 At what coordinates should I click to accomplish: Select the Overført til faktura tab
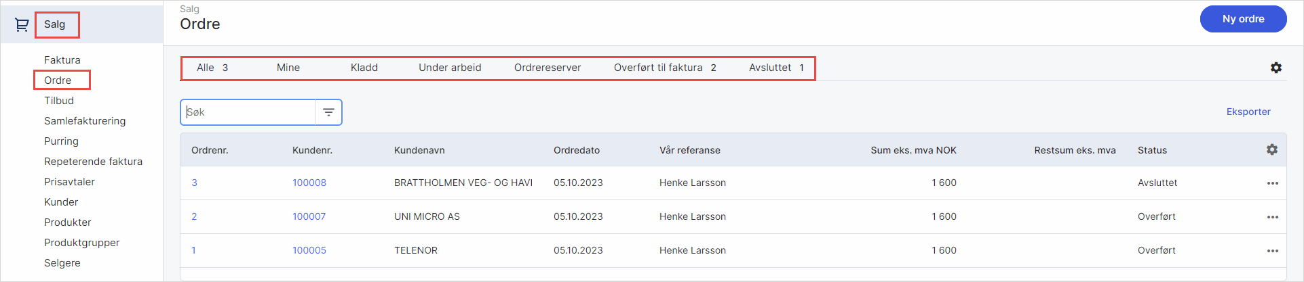coord(664,68)
